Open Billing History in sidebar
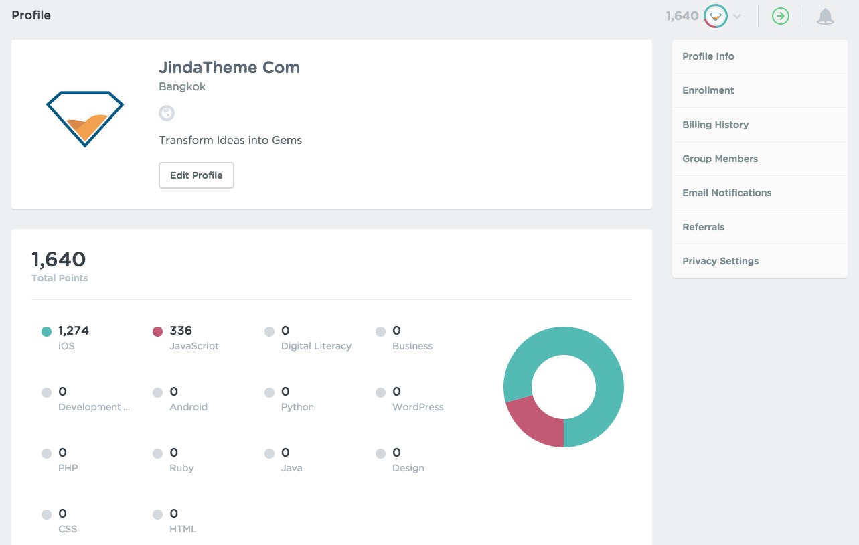The height and width of the screenshot is (545, 859). pyautogui.click(x=760, y=125)
